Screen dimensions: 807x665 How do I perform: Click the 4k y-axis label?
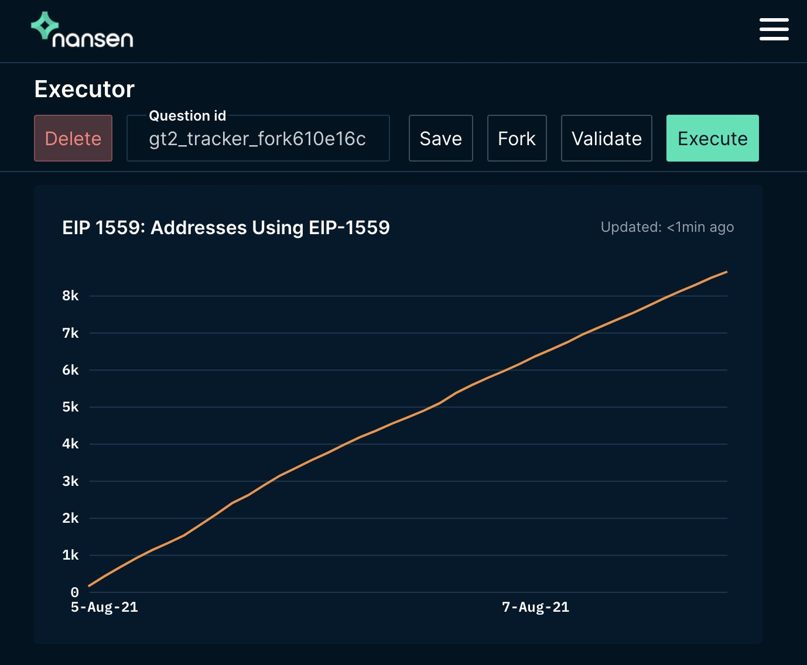(x=70, y=444)
